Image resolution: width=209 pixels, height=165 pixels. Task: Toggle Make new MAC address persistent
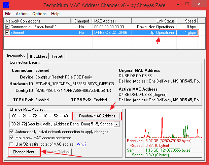(11, 137)
